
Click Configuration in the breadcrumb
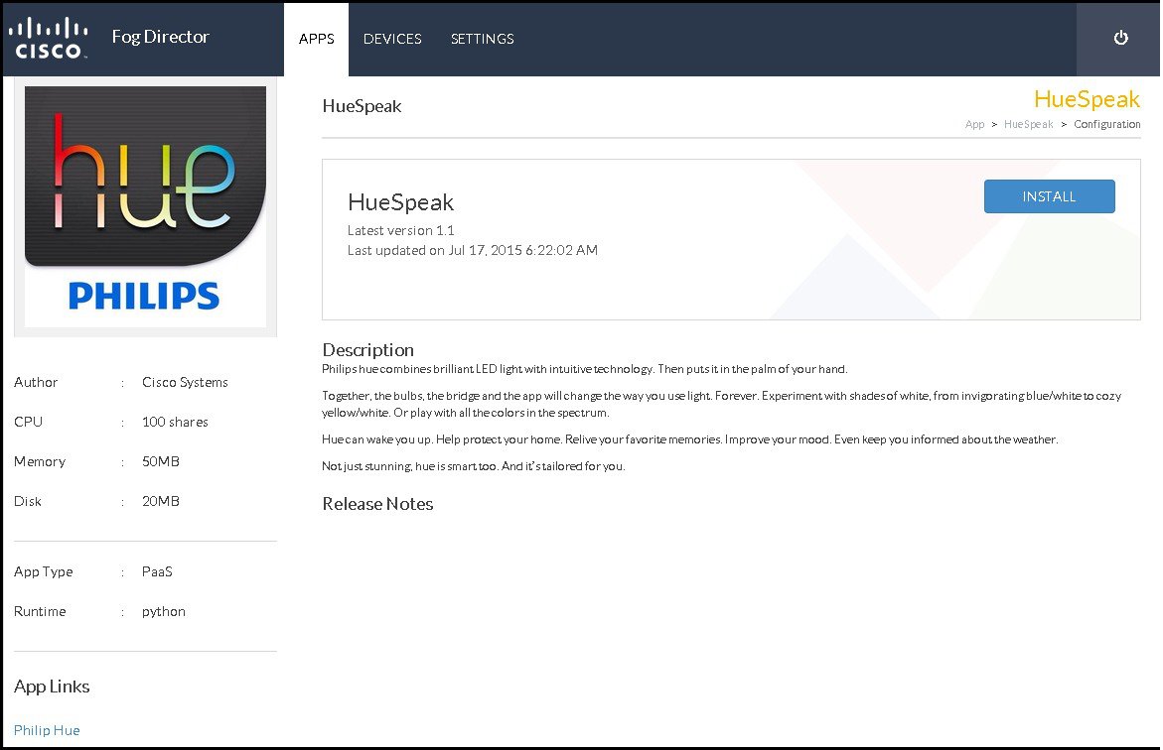[1106, 125]
